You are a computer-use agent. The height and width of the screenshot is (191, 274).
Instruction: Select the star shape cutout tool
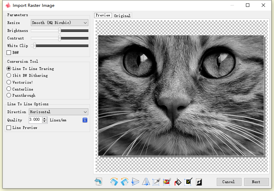click(x=167, y=181)
